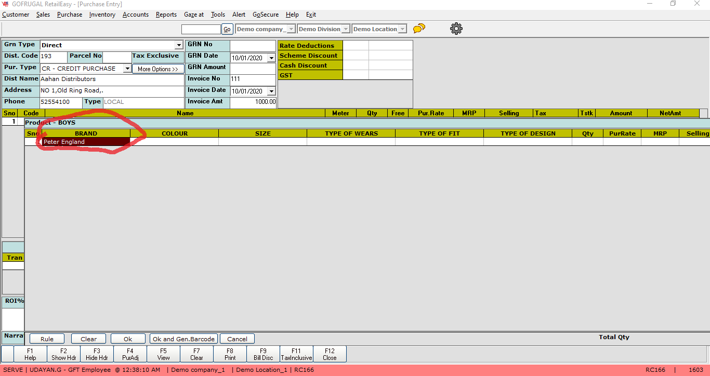Viewport: 710px width, 376px height.
Task: Open the Inventory menu
Action: [102, 15]
